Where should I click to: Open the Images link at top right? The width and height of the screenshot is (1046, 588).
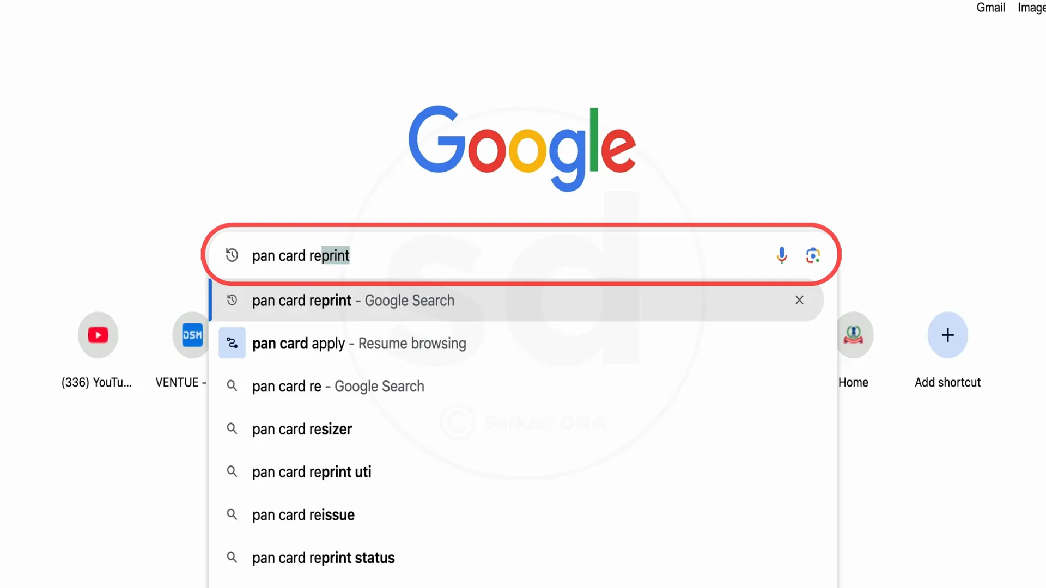click(x=1032, y=8)
